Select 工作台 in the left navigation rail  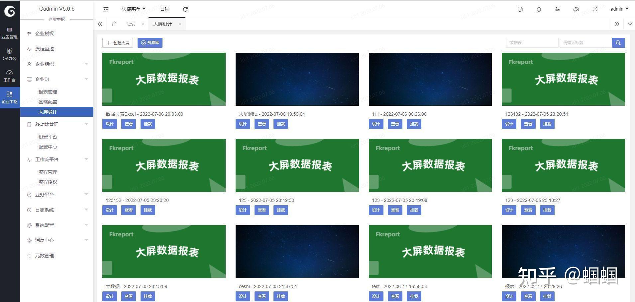click(x=10, y=76)
